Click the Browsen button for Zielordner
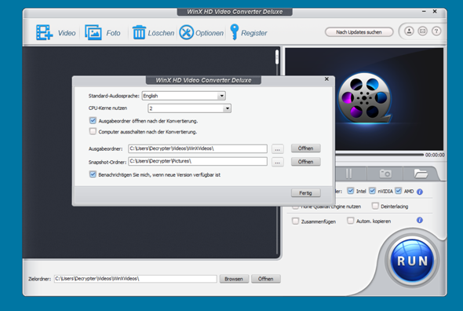Screen dimensions: 463x311 point(234,279)
